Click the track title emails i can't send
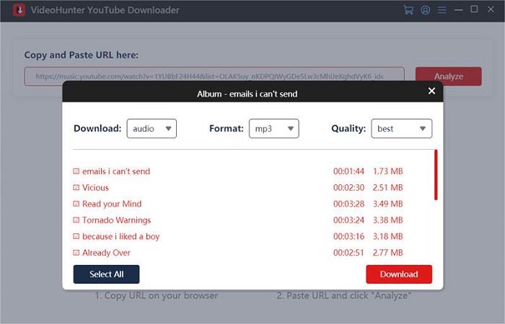505x324 pixels. [116, 171]
